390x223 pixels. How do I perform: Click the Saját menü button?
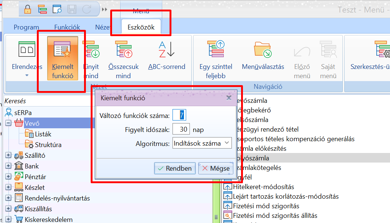point(328,60)
